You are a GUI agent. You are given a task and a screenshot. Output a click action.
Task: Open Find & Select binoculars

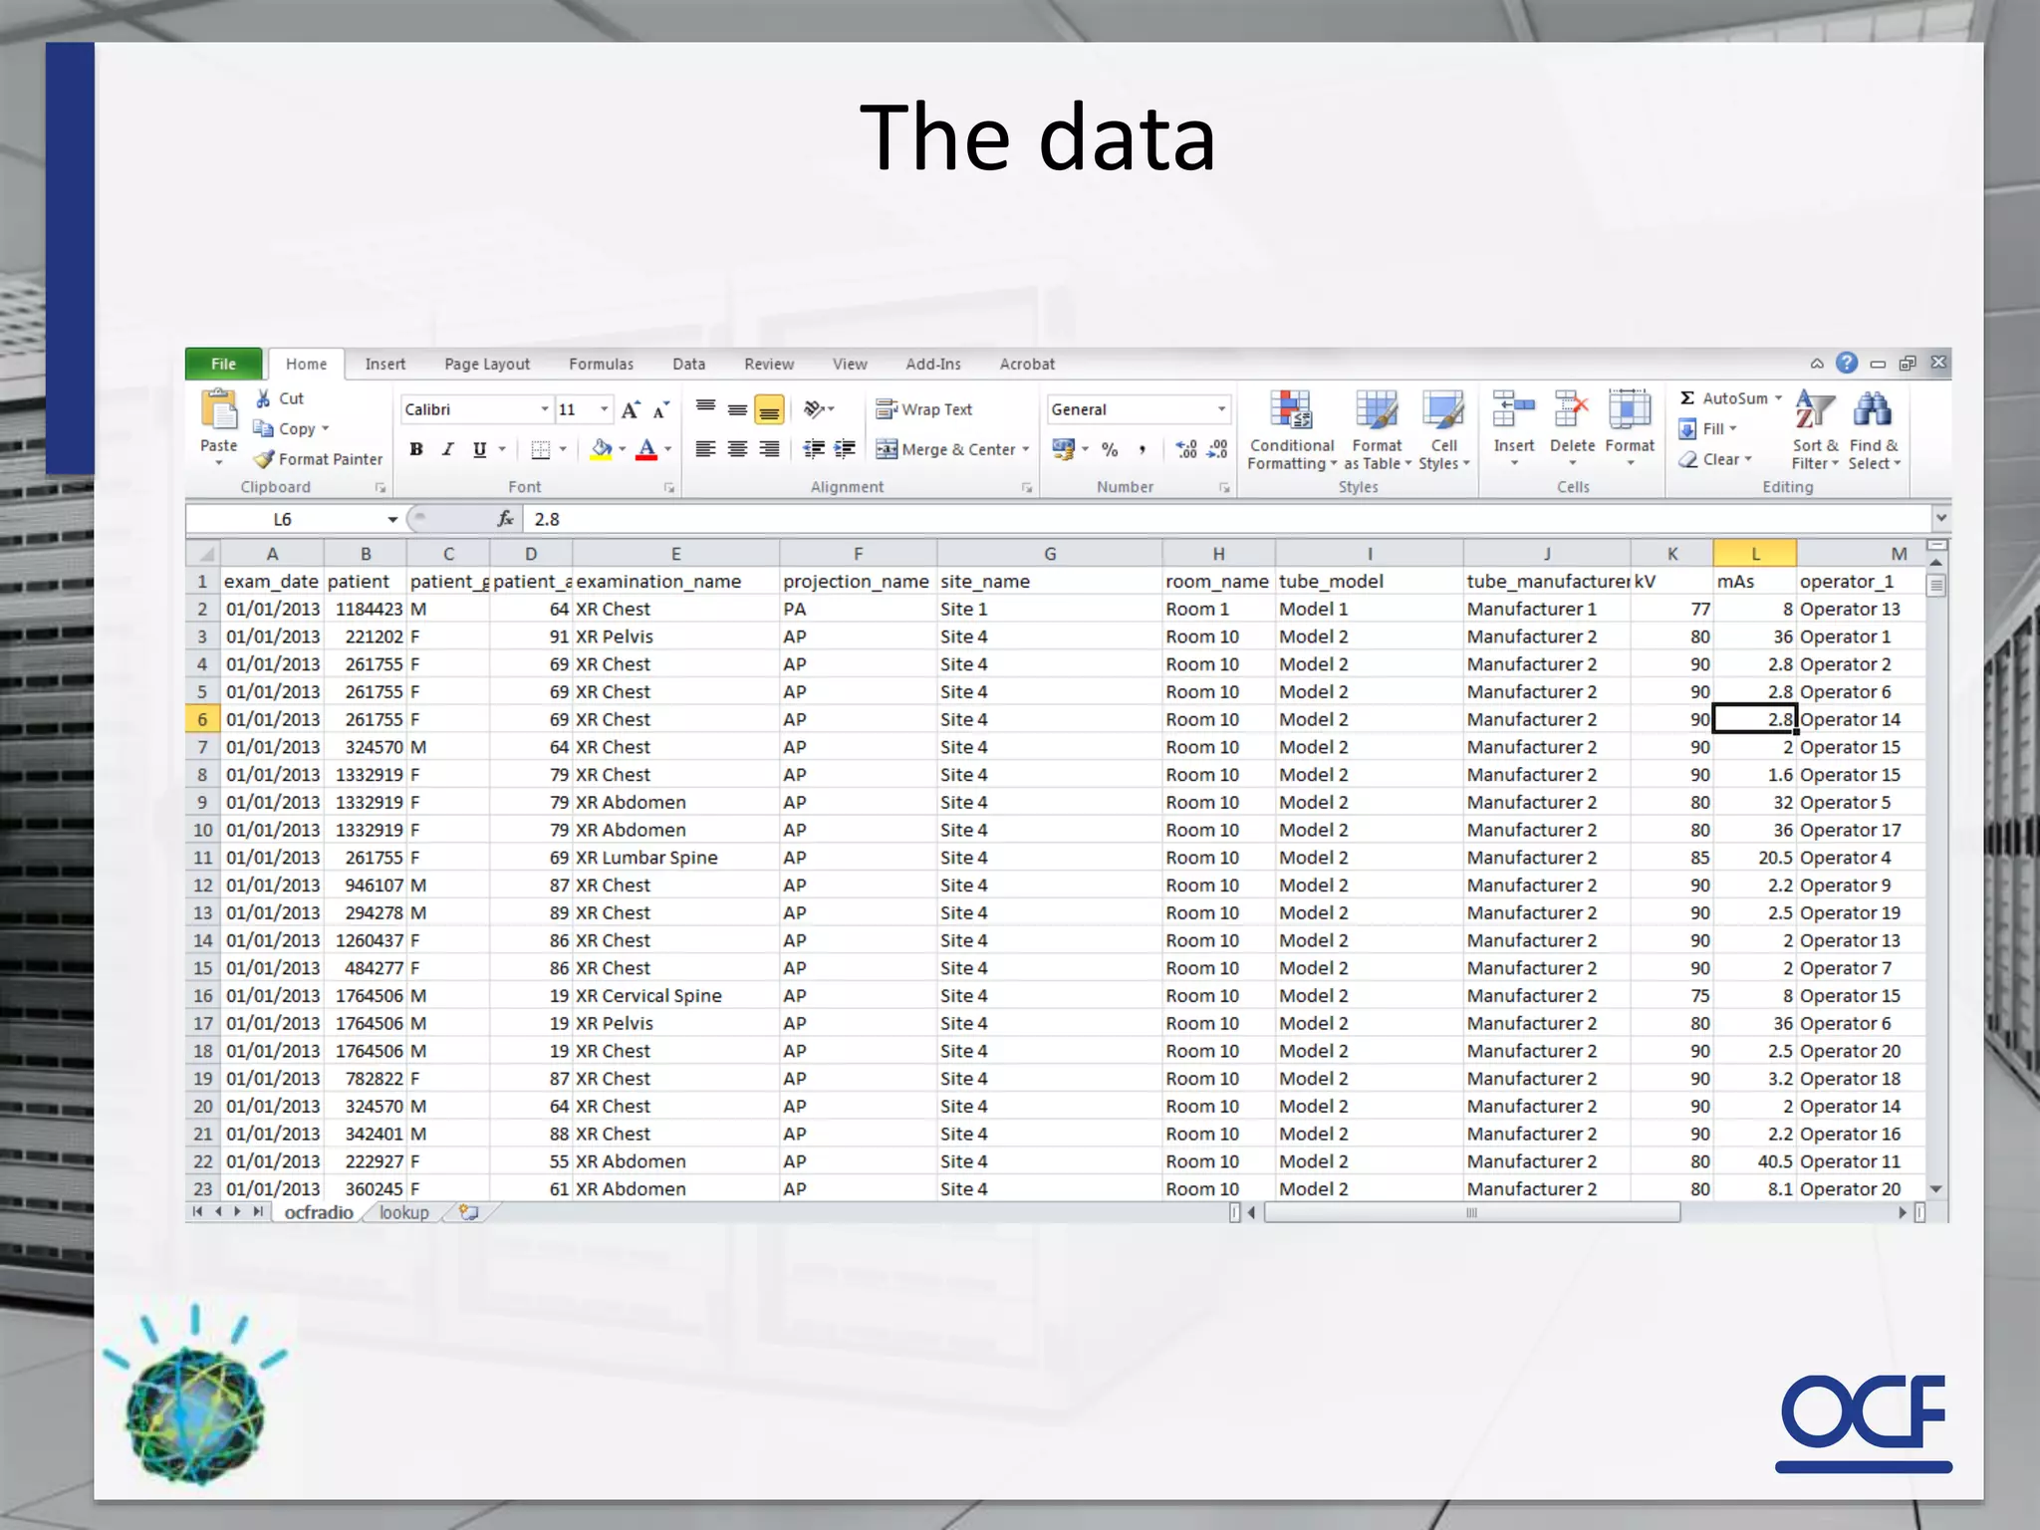(1874, 430)
